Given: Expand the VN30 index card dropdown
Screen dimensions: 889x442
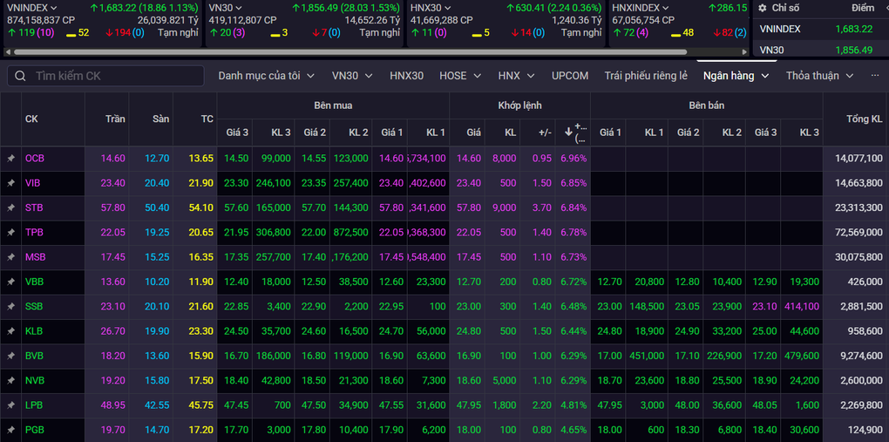Looking at the screenshot, I should (239, 8).
